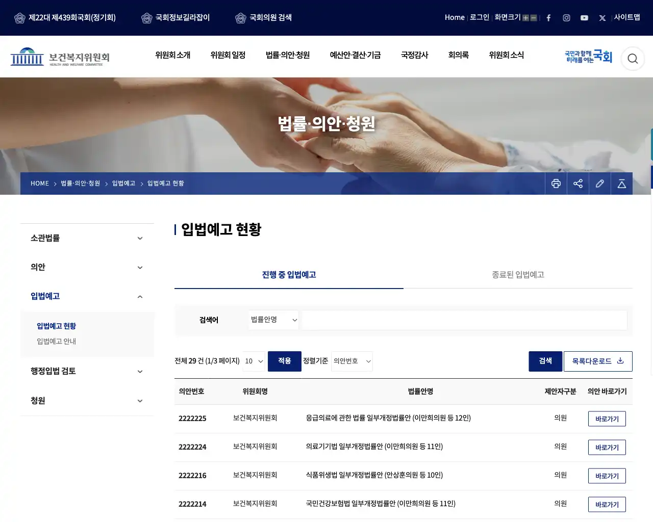Expand the 의안 sidebar section
The height and width of the screenshot is (522, 653).
[87, 267]
